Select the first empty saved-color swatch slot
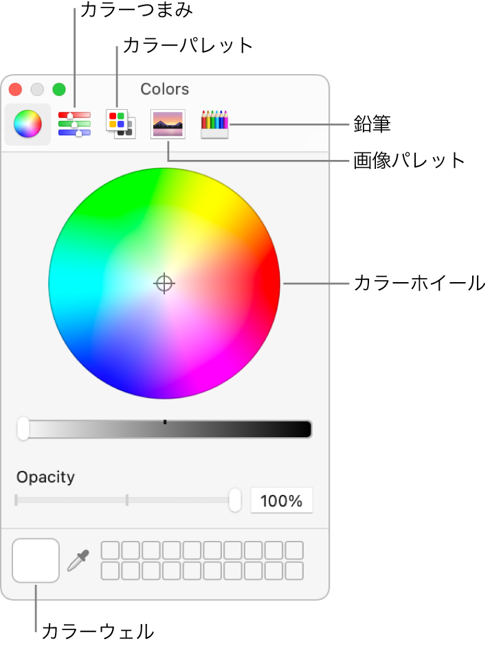The height and width of the screenshot is (648, 490). coord(110,551)
